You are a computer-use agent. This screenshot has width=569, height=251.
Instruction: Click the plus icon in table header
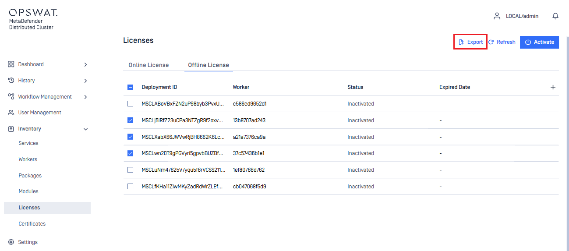(553, 87)
